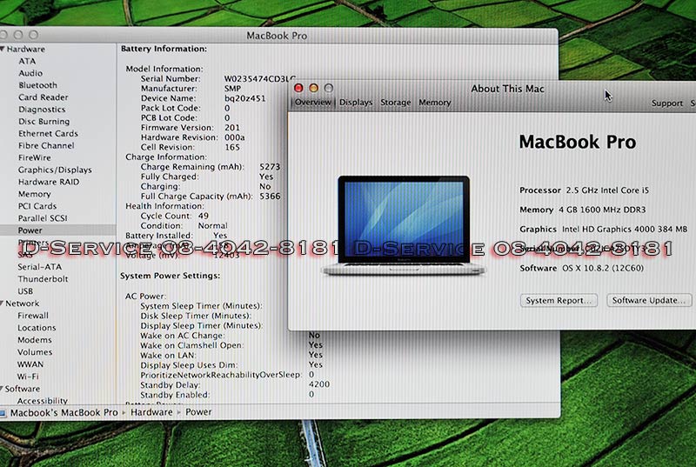Select WWAN under Network
The image size is (696, 467).
point(30,364)
